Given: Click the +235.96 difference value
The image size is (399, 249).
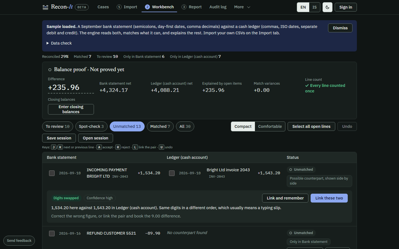Looking at the screenshot, I should coord(64,87).
